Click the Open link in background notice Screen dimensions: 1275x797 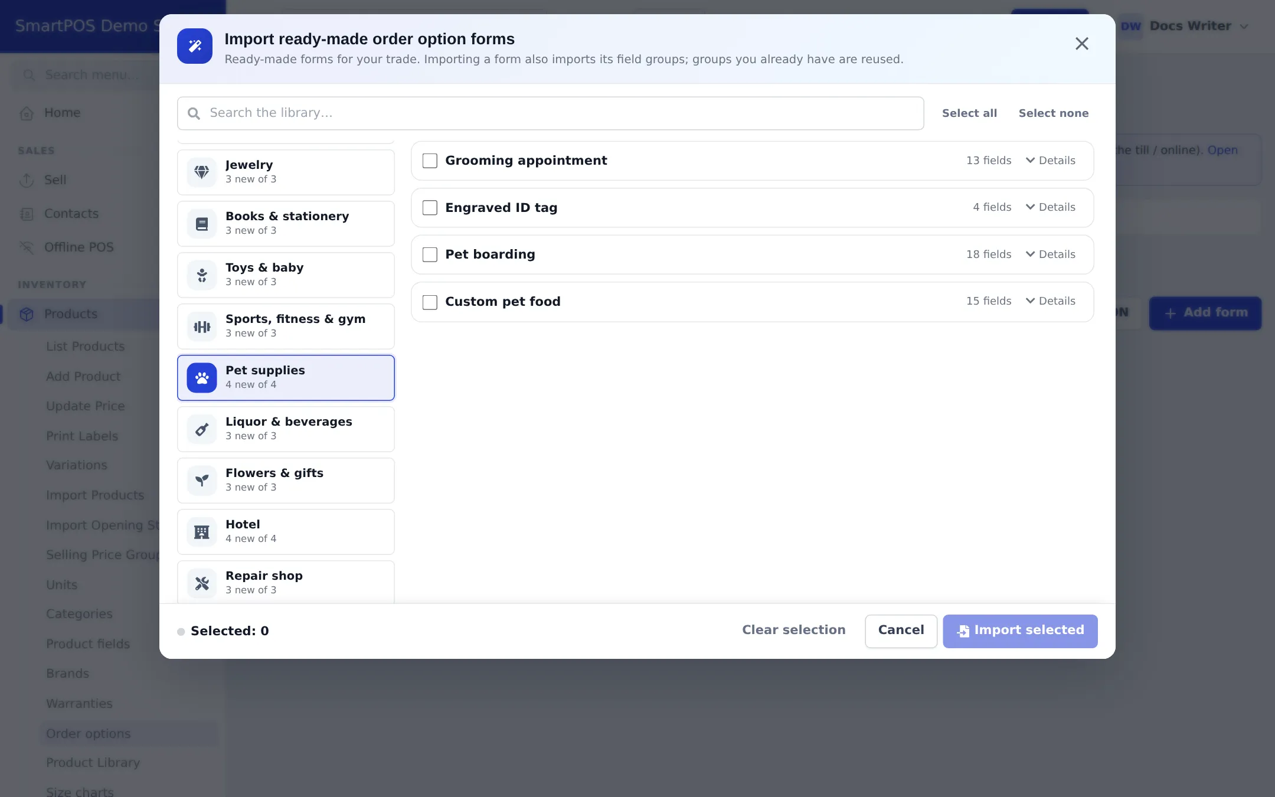tap(1222, 150)
